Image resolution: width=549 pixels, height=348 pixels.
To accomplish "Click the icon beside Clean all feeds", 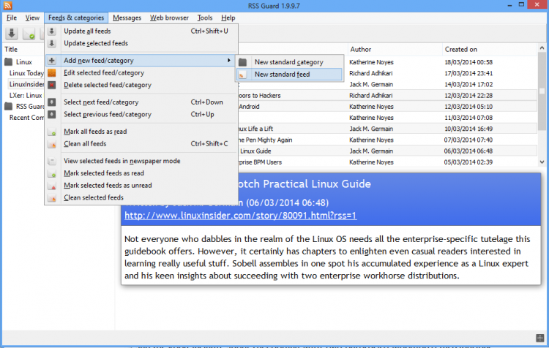I will click(x=52, y=144).
